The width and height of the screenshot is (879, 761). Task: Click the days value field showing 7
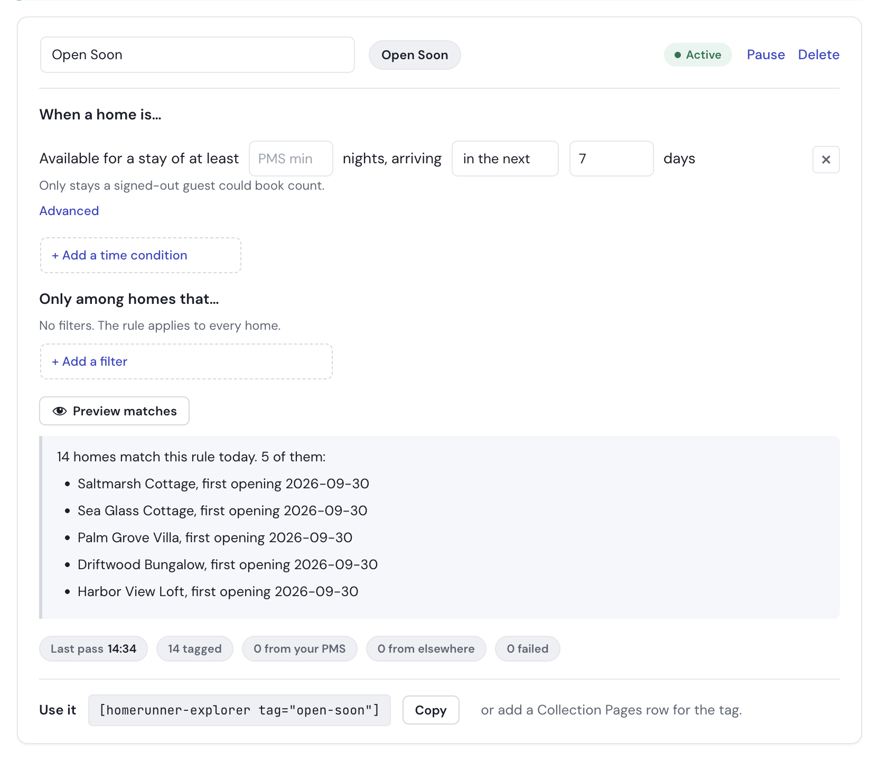[612, 159]
